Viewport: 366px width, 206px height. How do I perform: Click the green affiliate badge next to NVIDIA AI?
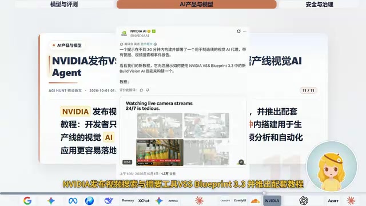[154, 31]
